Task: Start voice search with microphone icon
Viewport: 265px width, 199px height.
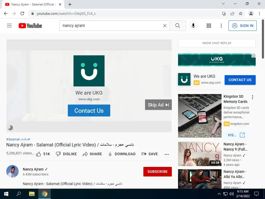Action: click(193, 26)
